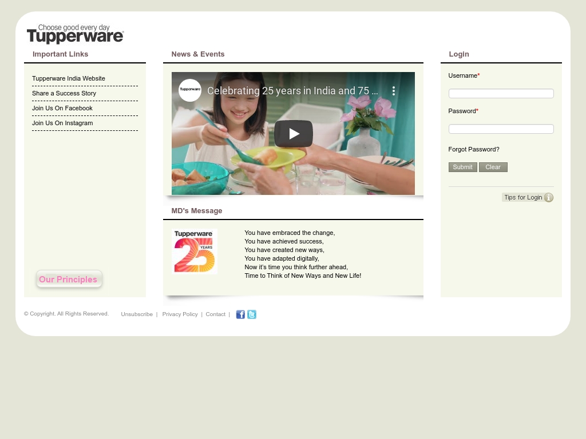Click the Login heading

tap(458, 54)
